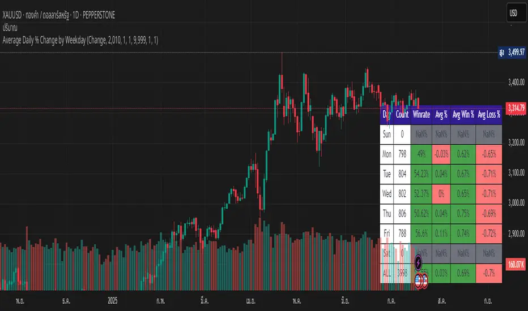528x311 pixels.
Task: Click the red 160.07K volume label
Action: [x=514, y=263]
